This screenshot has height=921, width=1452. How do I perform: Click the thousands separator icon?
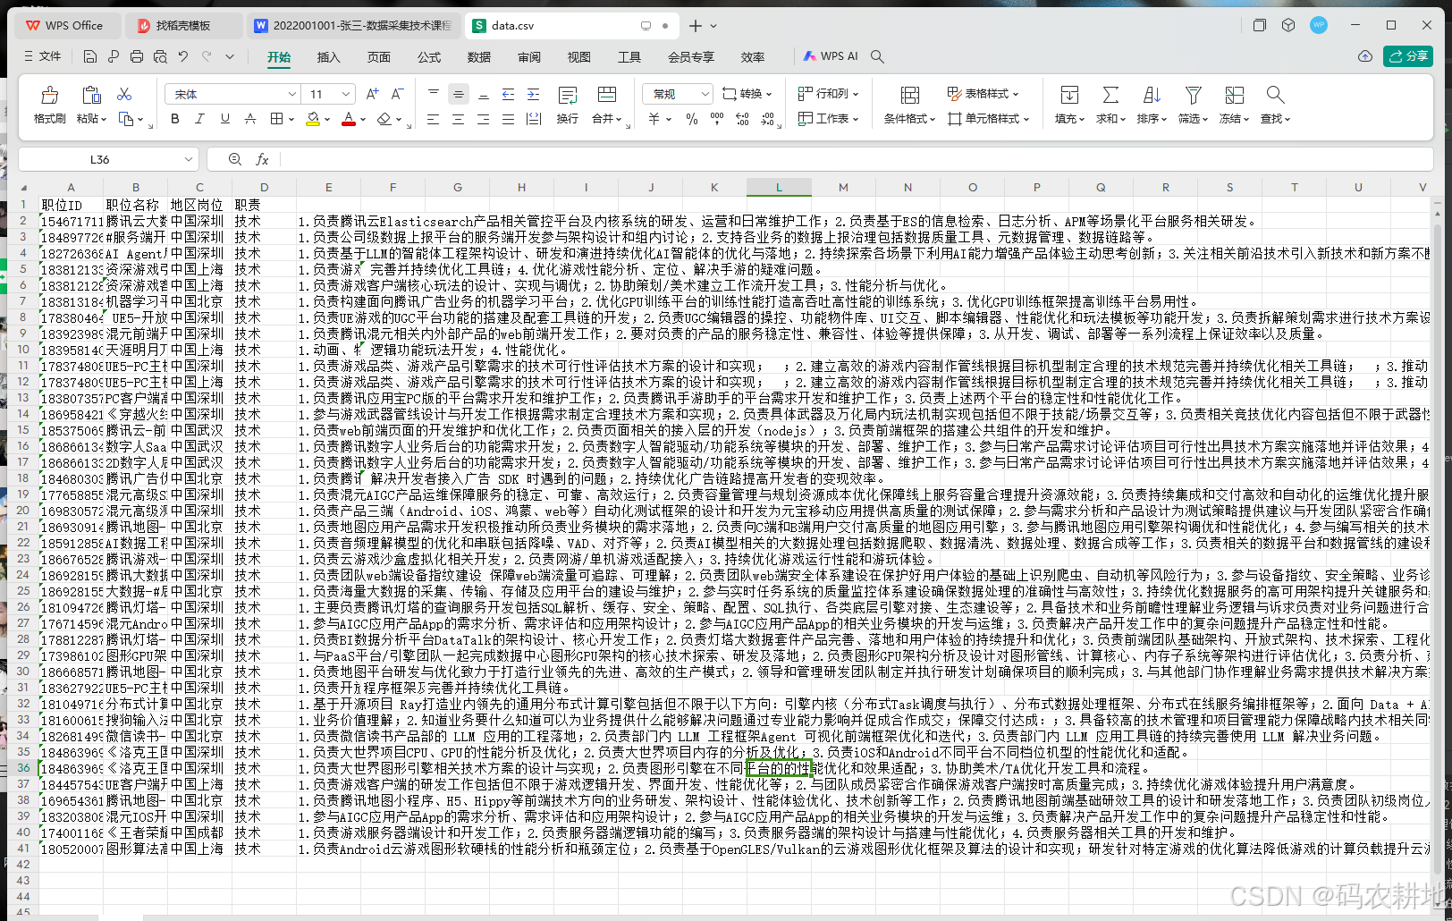(x=717, y=119)
